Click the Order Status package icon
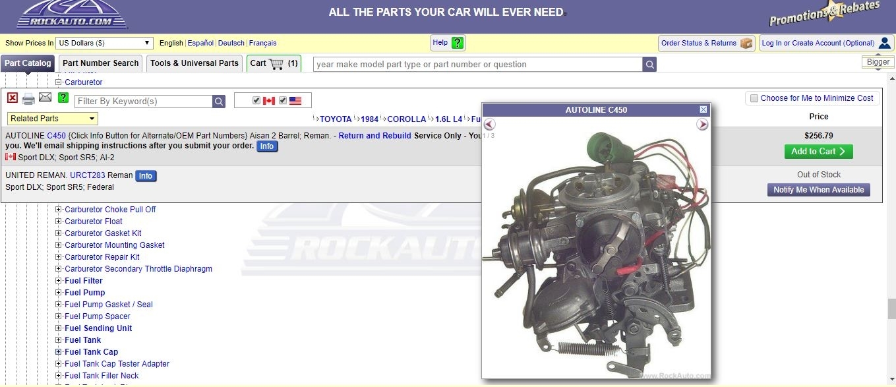The image size is (896, 387). coord(746,43)
